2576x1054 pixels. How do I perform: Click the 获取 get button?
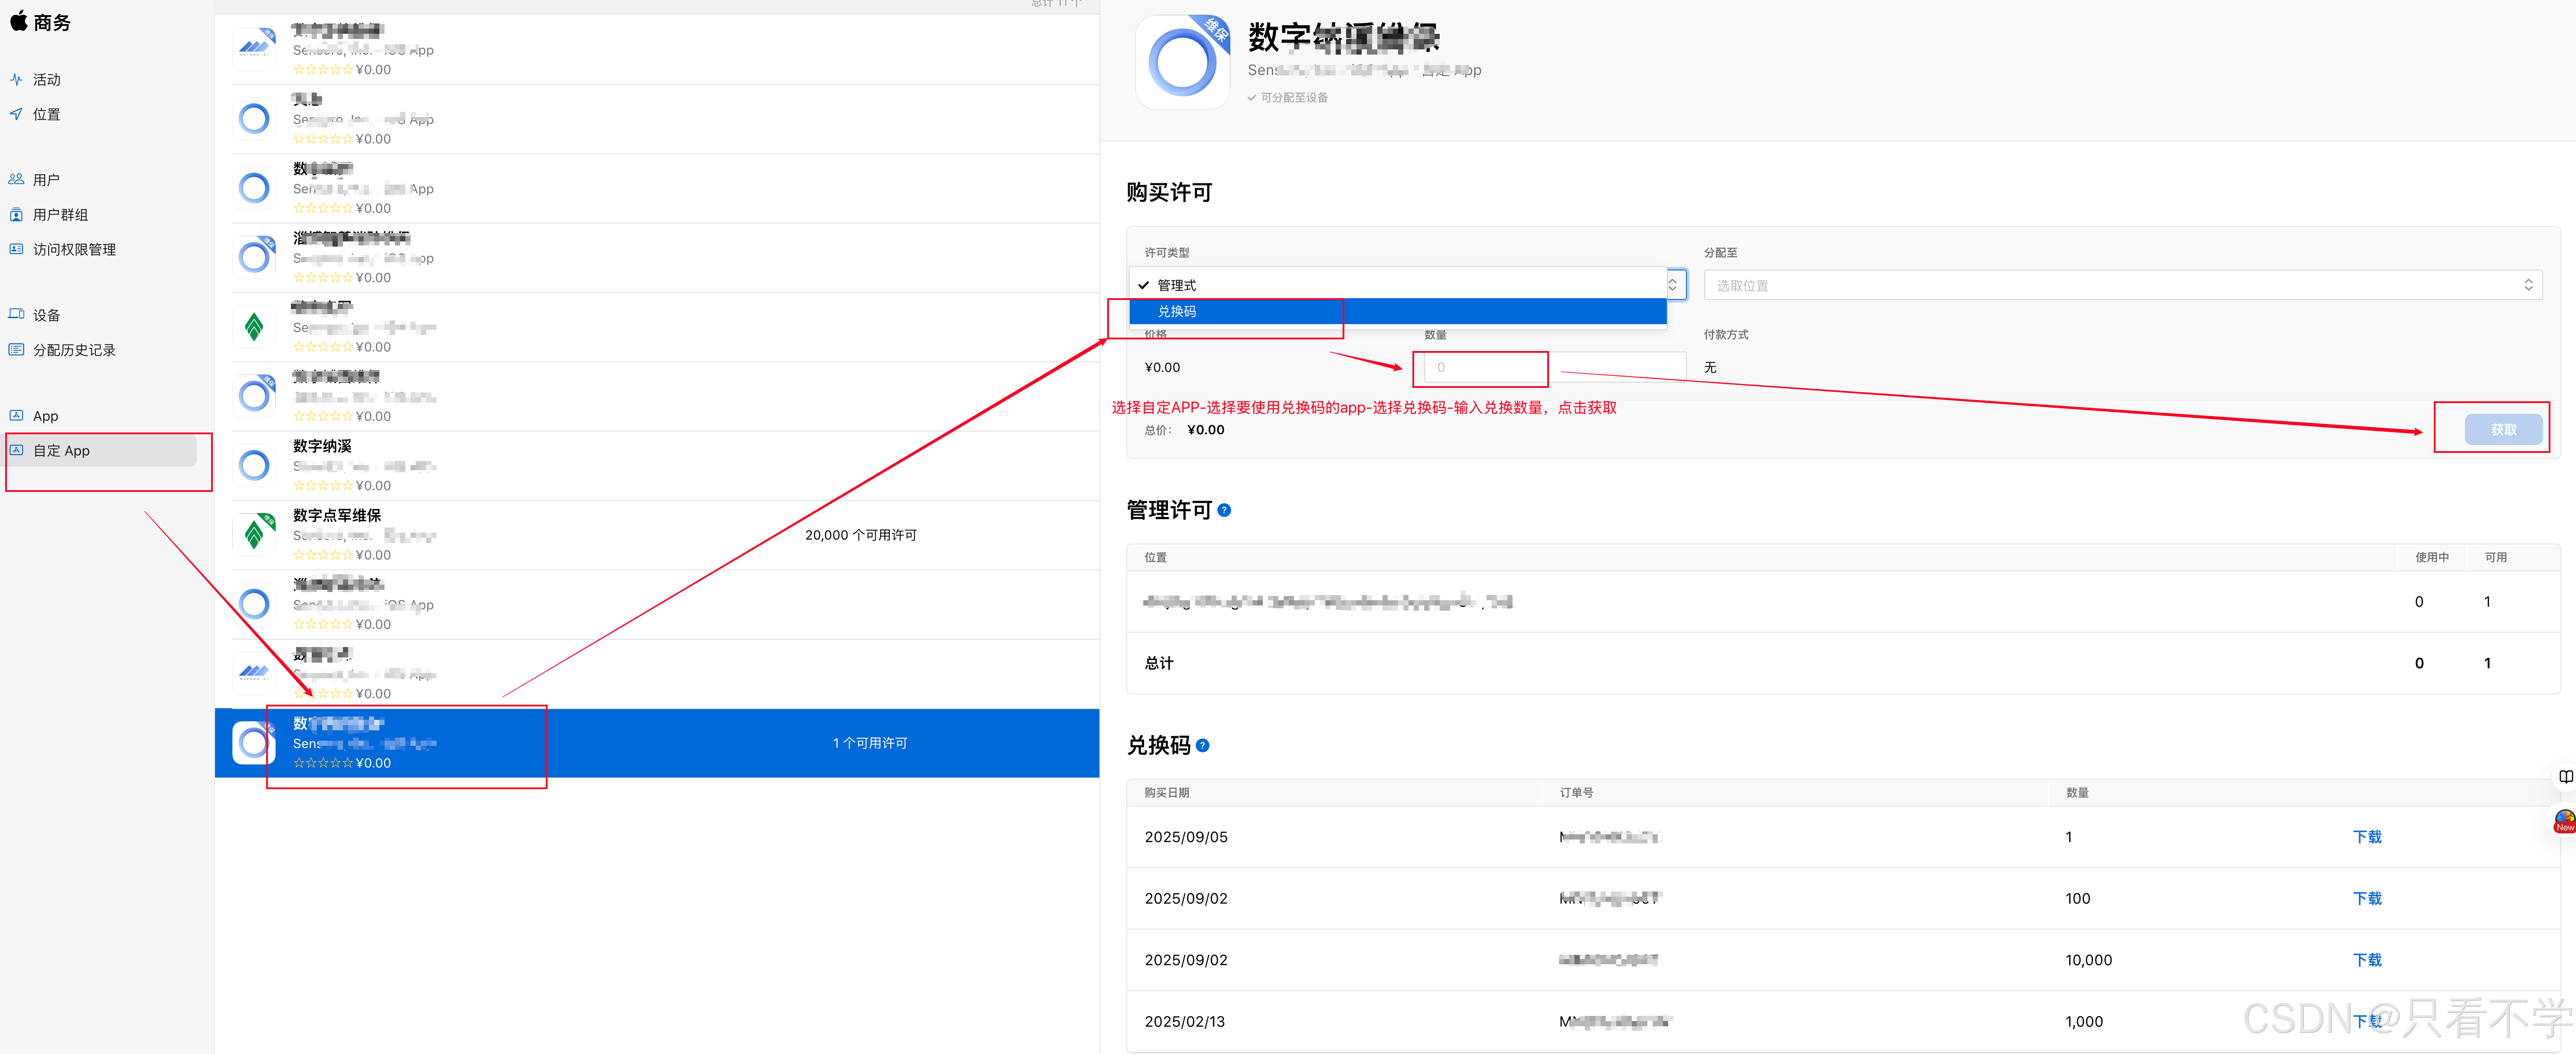point(2503,429)
